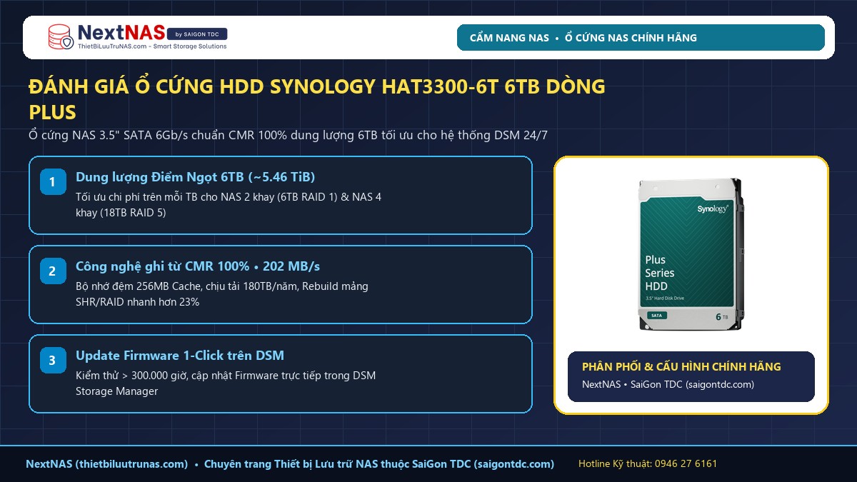This screenshot has width=857, height=482.
Task: Open footer text 'Chuyên trang Thiết bị Lưu trữ NAS'
Action: click(379, 464)
